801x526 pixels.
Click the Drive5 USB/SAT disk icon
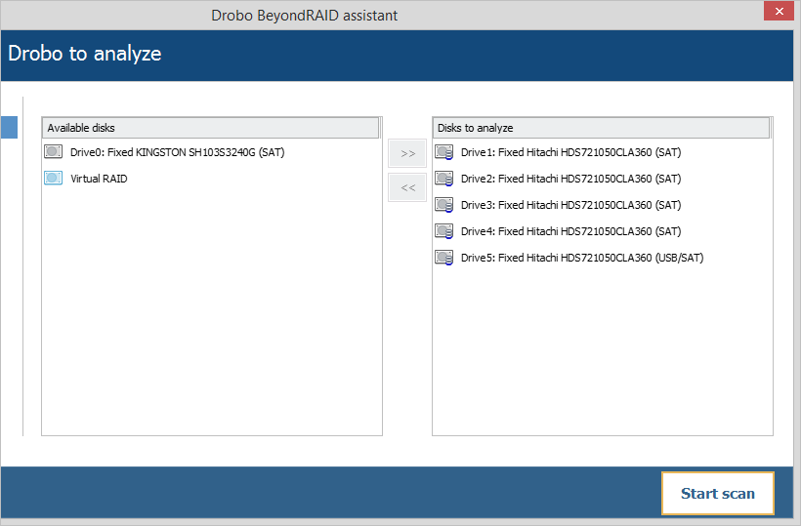(443, 258)
